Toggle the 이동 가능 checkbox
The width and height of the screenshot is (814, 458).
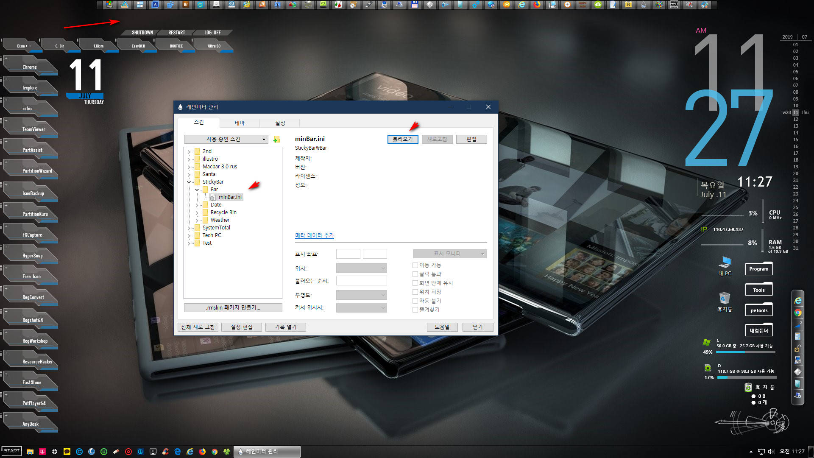[x=415, y=265]
